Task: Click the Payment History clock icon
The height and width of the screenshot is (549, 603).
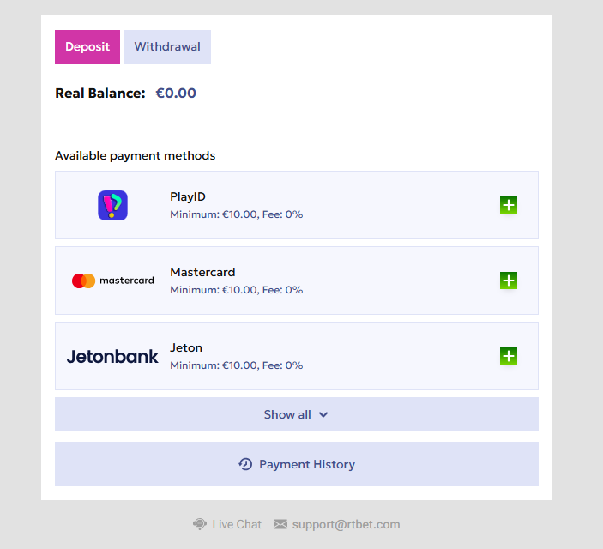Action: [x=245, y=464]
